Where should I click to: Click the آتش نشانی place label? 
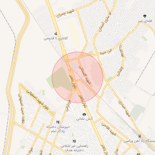pyautogui.click(x=84, y=119)
